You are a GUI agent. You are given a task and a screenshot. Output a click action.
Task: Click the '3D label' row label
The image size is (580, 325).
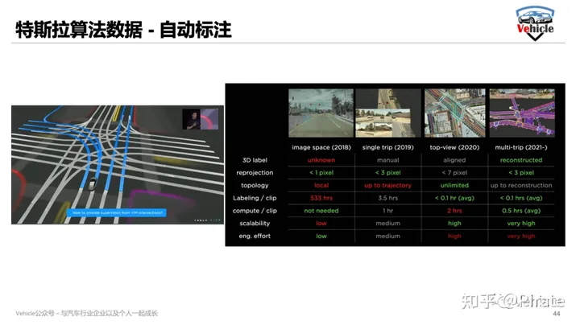coord(255,160)
